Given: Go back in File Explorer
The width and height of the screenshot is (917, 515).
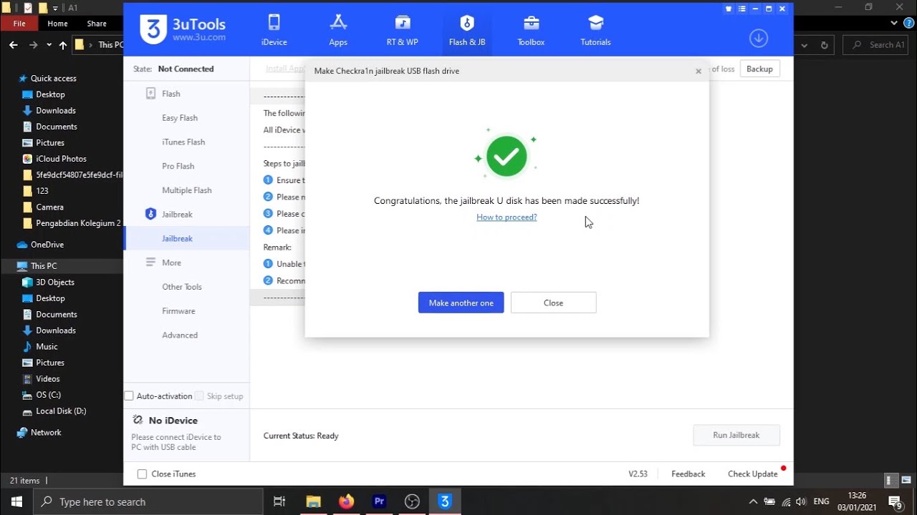Looking at the screenshot, I should [14, 44].
